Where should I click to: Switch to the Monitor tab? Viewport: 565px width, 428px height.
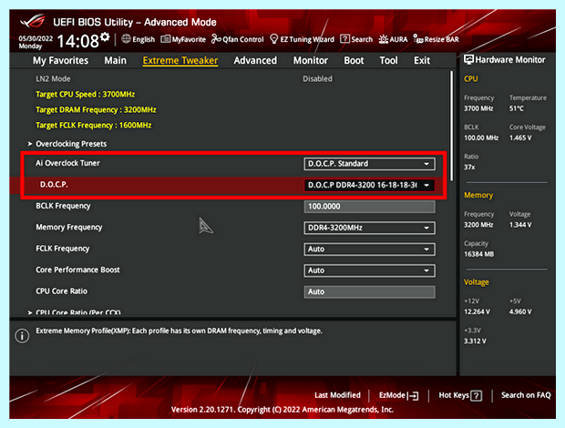click(310, 60)
